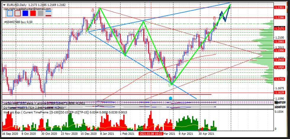This screenshot has height=139, width=290.
Task: Click the 1.2351 price level label
Action: pyautogui.click(x=279, y=7)
